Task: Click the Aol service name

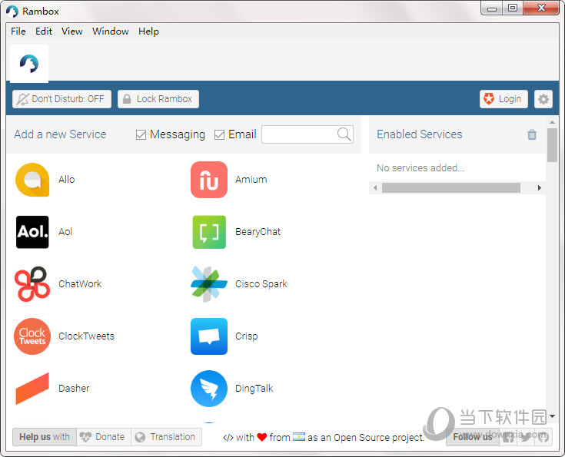Action: 65,231
